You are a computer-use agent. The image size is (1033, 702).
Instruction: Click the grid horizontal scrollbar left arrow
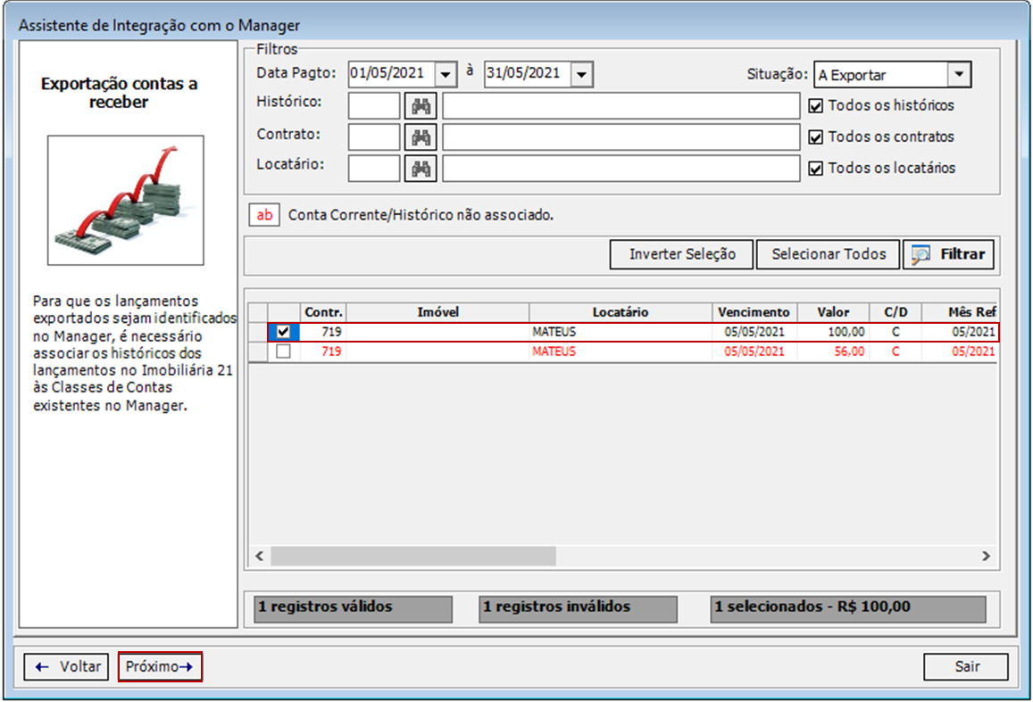pos(260,556)
